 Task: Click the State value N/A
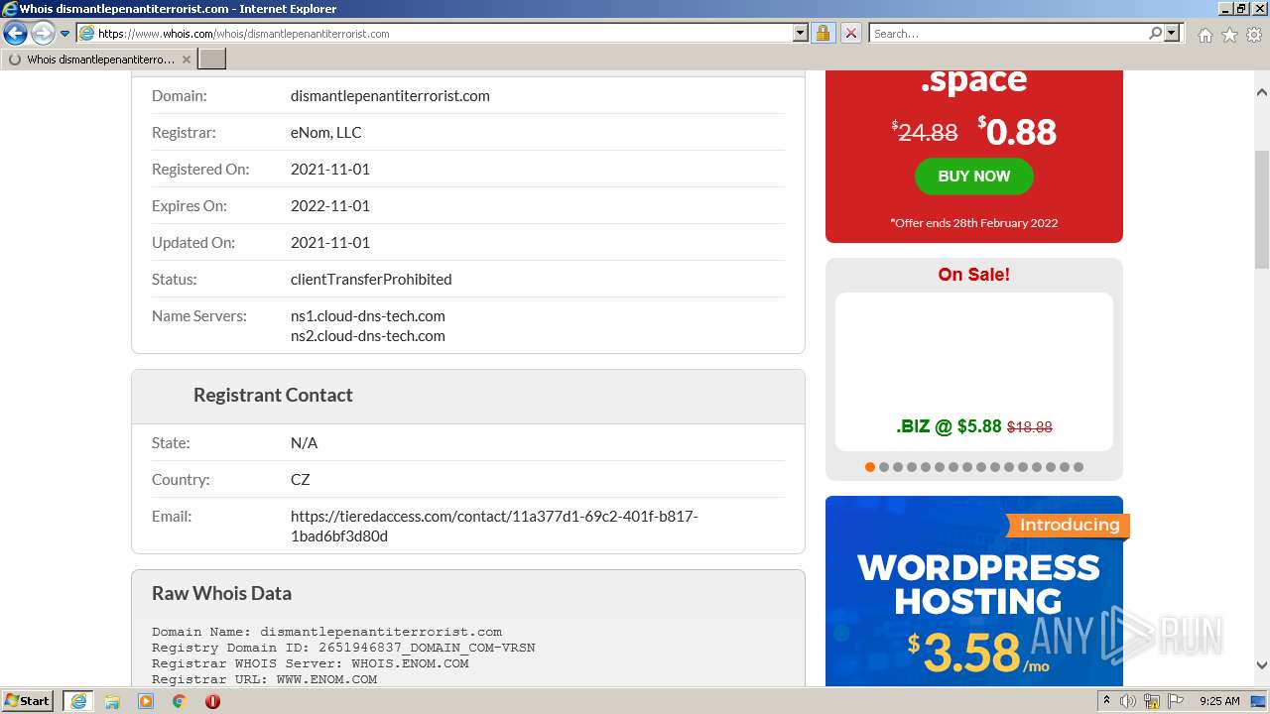[304, 443]
